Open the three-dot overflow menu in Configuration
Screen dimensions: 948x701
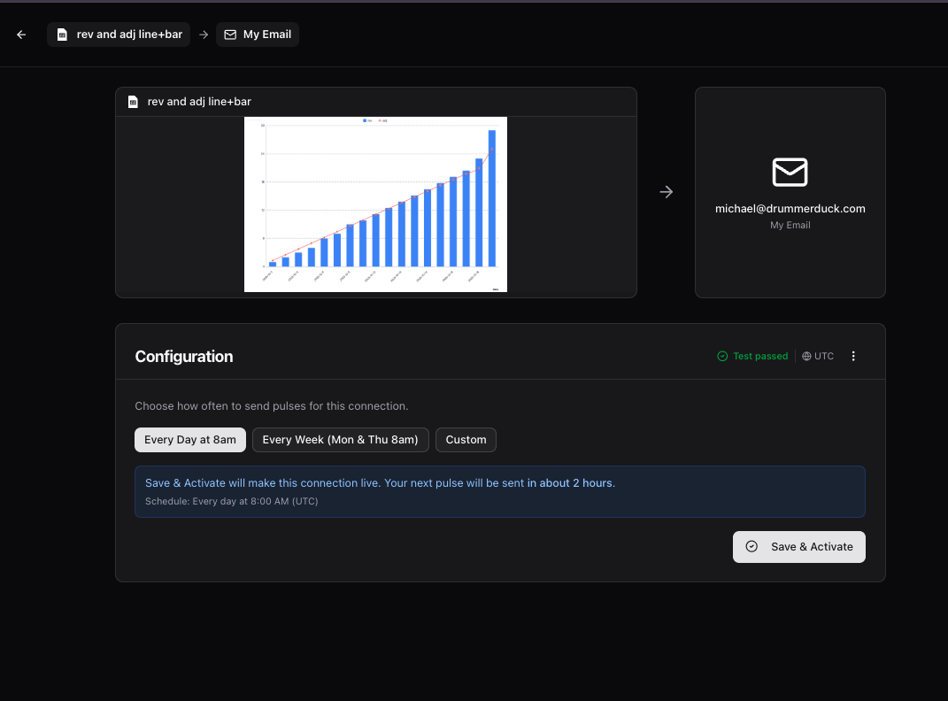click(852, 356)
